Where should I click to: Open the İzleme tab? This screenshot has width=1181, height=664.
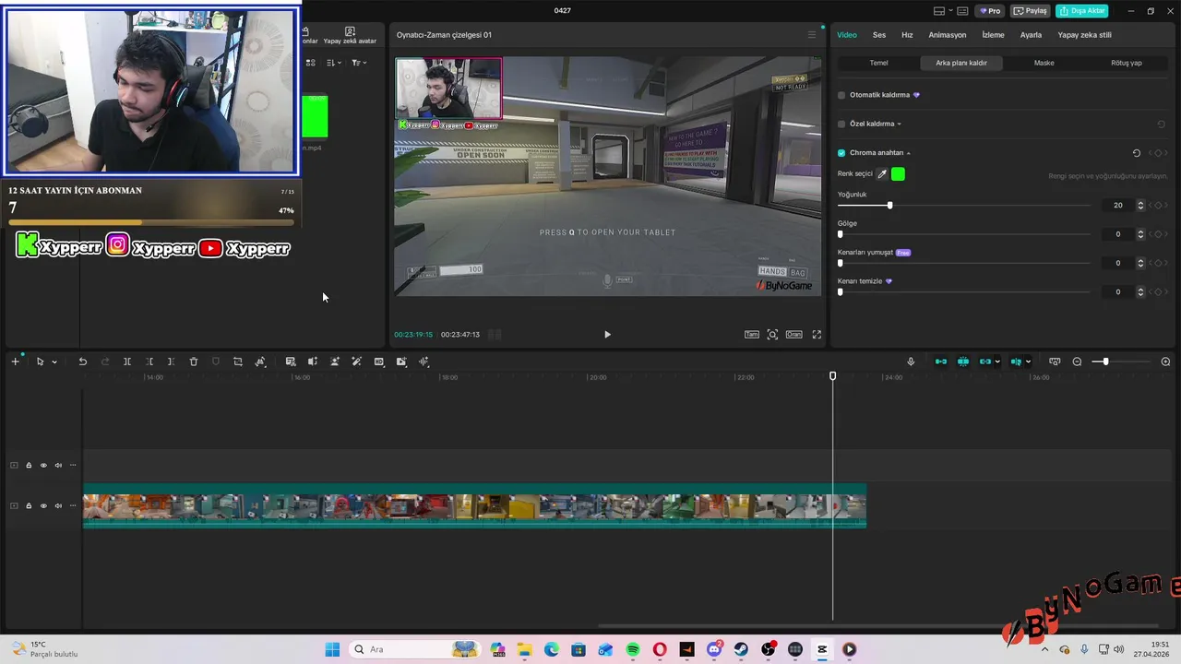[x=994, y=35]
